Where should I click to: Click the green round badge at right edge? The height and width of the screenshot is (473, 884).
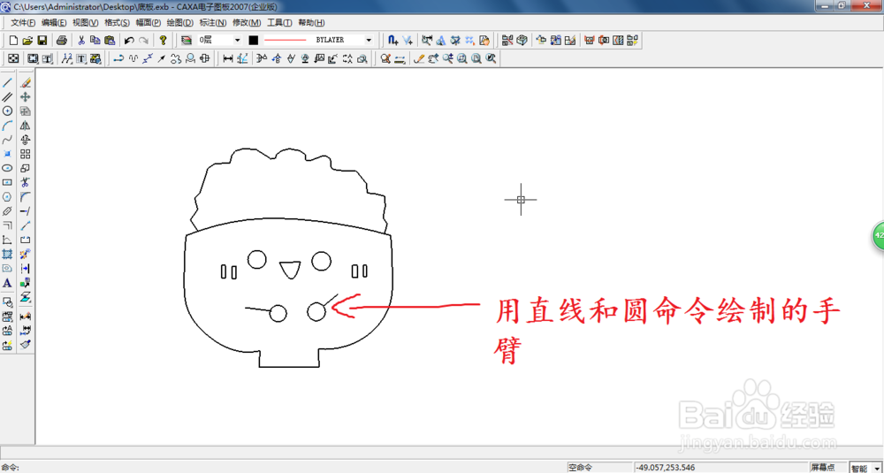pyautogui.click(x=879, y=235)
